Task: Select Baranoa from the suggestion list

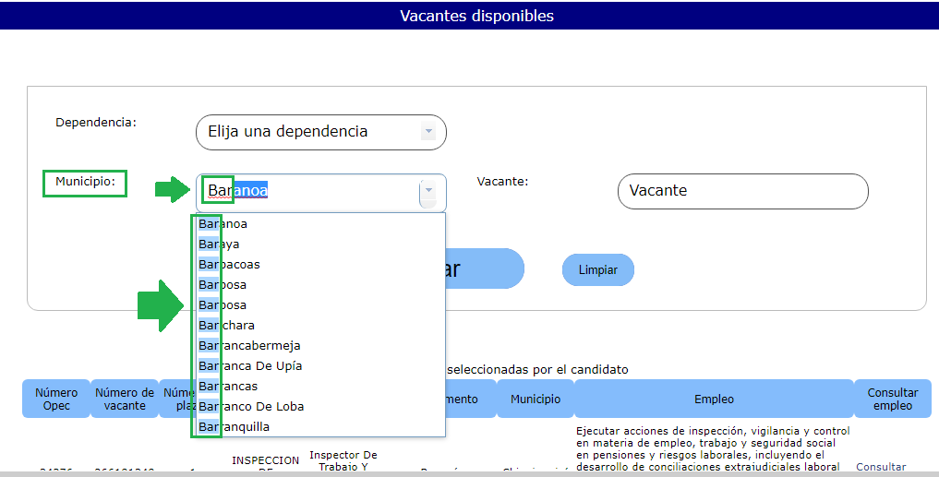Action: [x=223, y=224]
